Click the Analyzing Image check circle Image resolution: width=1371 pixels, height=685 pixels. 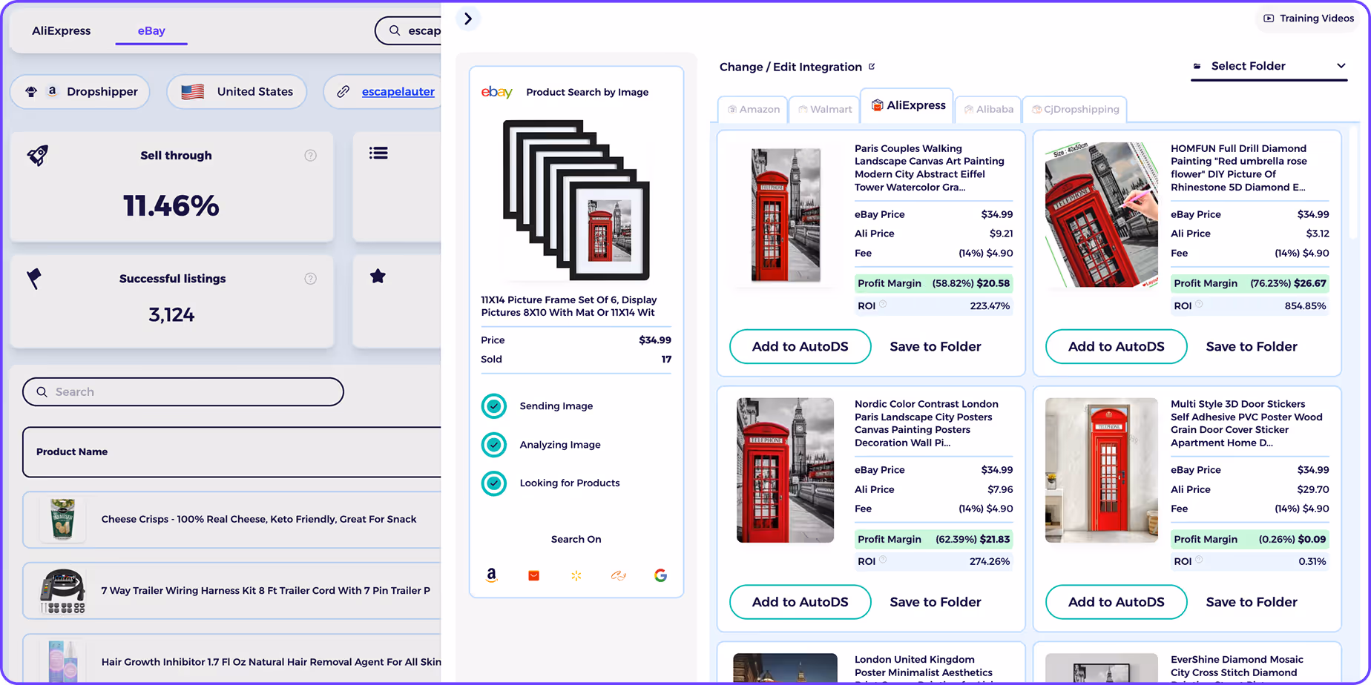point(494,445)
